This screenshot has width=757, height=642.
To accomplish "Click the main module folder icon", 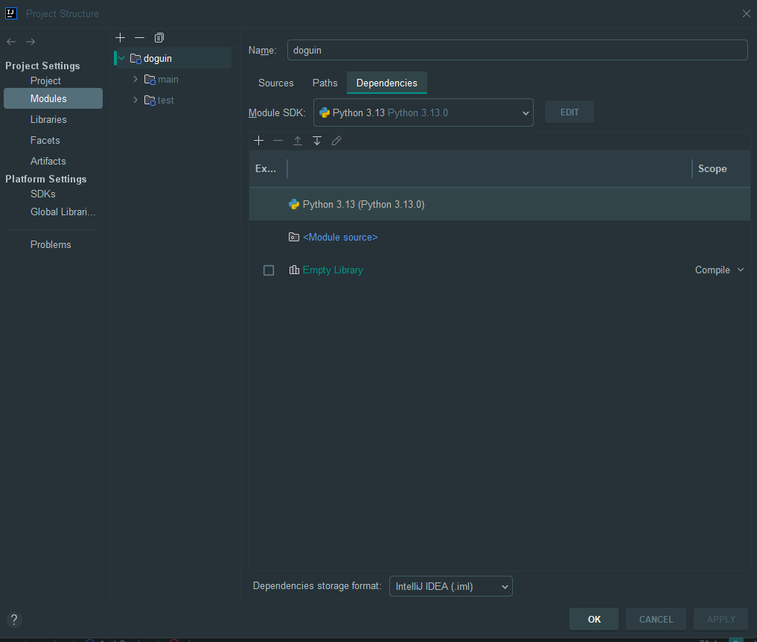I will [x=150, y=79].
